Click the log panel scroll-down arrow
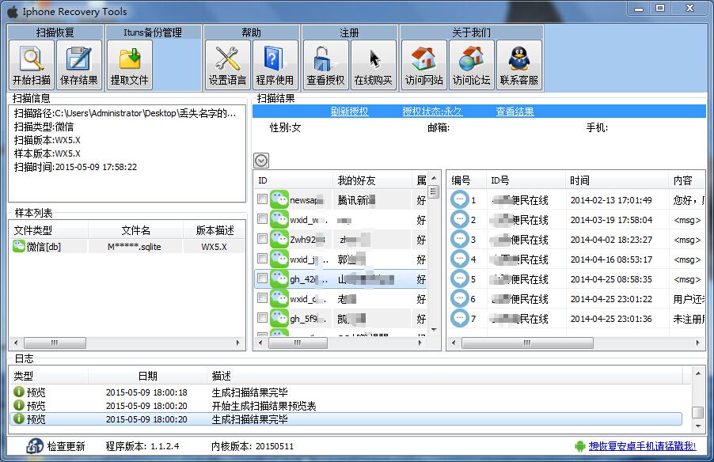 pos(697,426)
